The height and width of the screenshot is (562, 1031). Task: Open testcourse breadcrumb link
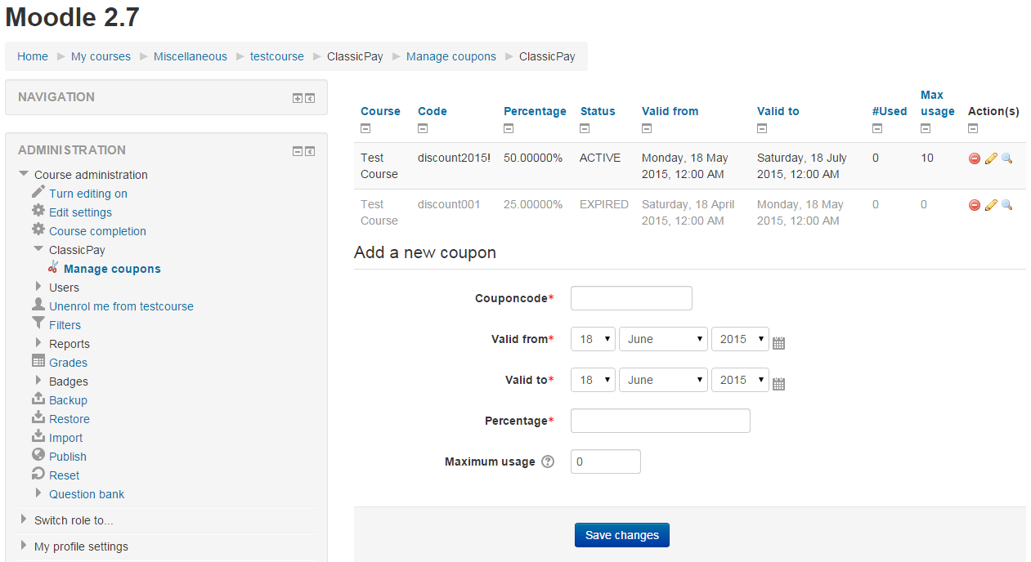pos(277,56)
